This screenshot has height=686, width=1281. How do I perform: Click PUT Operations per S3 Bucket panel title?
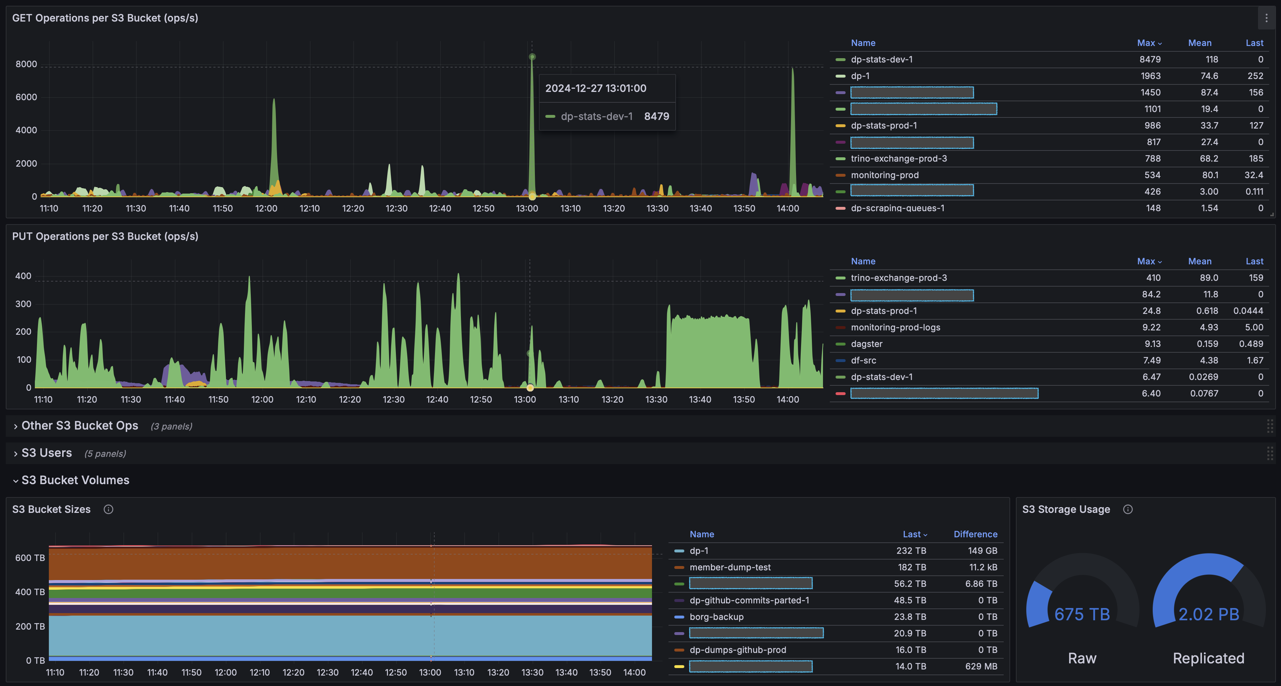tap(105, 236)
